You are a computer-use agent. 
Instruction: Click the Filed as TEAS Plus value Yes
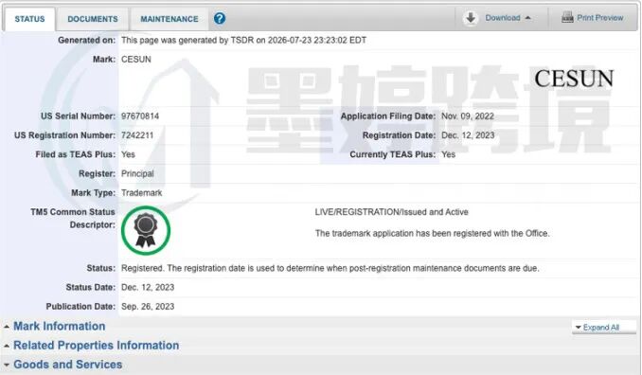coord(128,154)
